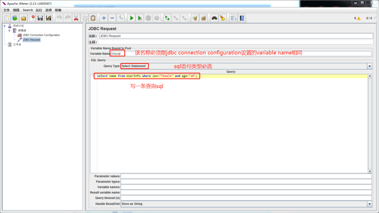Click the plus Expand All icon
The width and height of the screenshot is (379, 213).
pos(104,18)
